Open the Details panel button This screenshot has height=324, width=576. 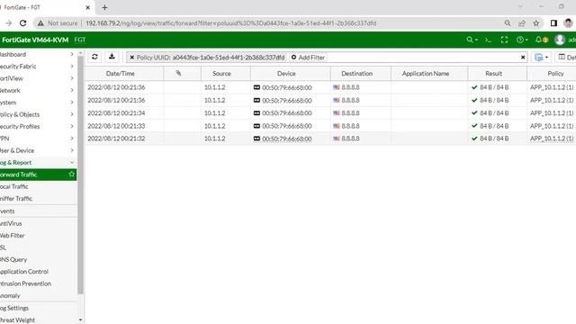[566, 58]
